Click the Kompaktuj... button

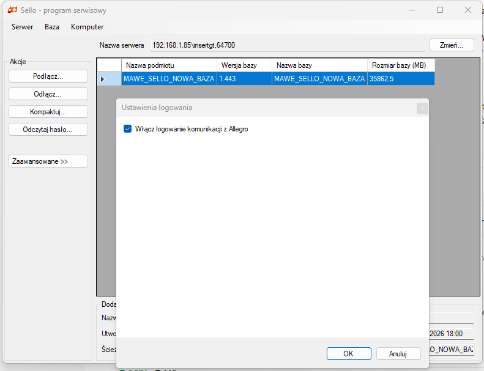[48, 112]
